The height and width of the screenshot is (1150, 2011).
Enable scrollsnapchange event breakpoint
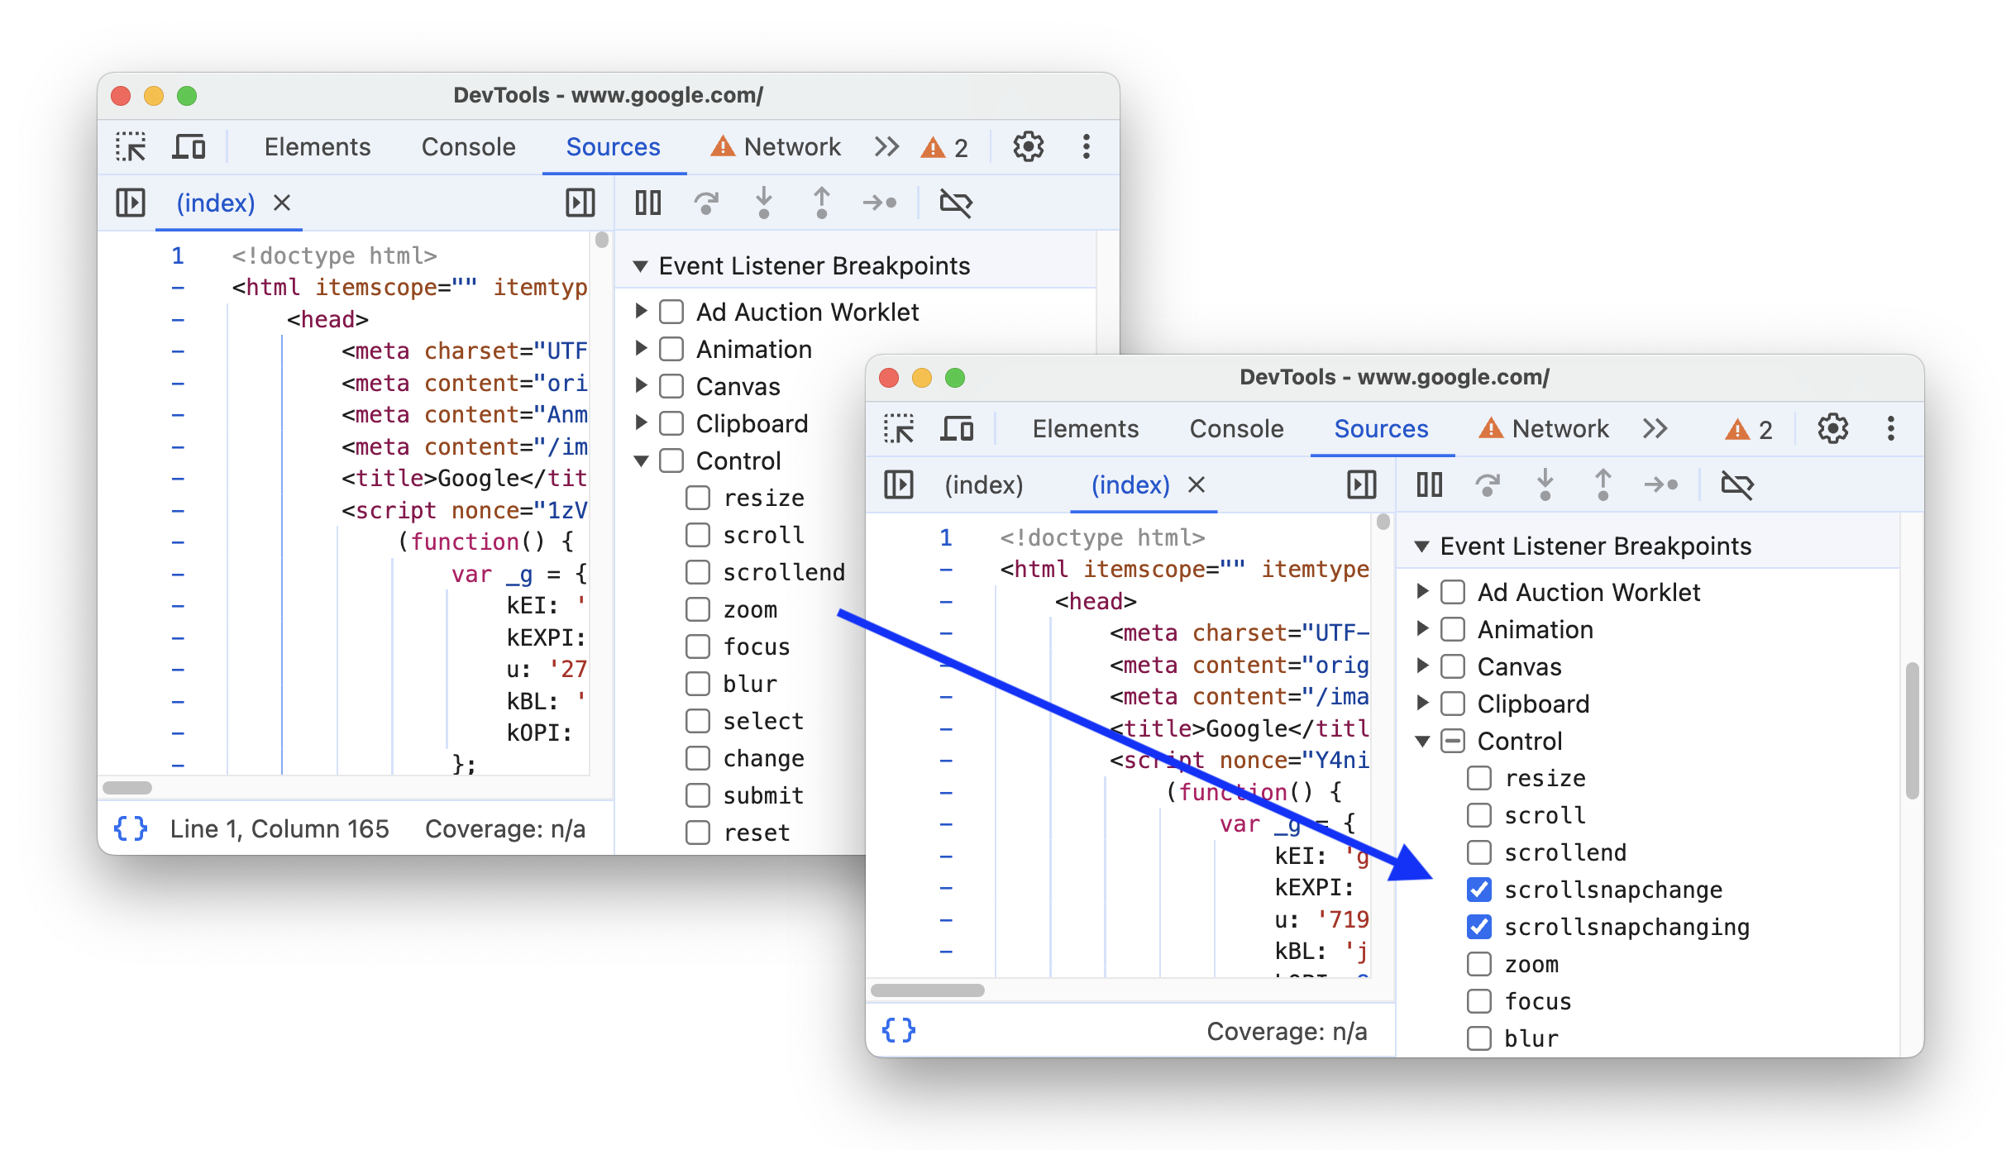coord(1475,889)
